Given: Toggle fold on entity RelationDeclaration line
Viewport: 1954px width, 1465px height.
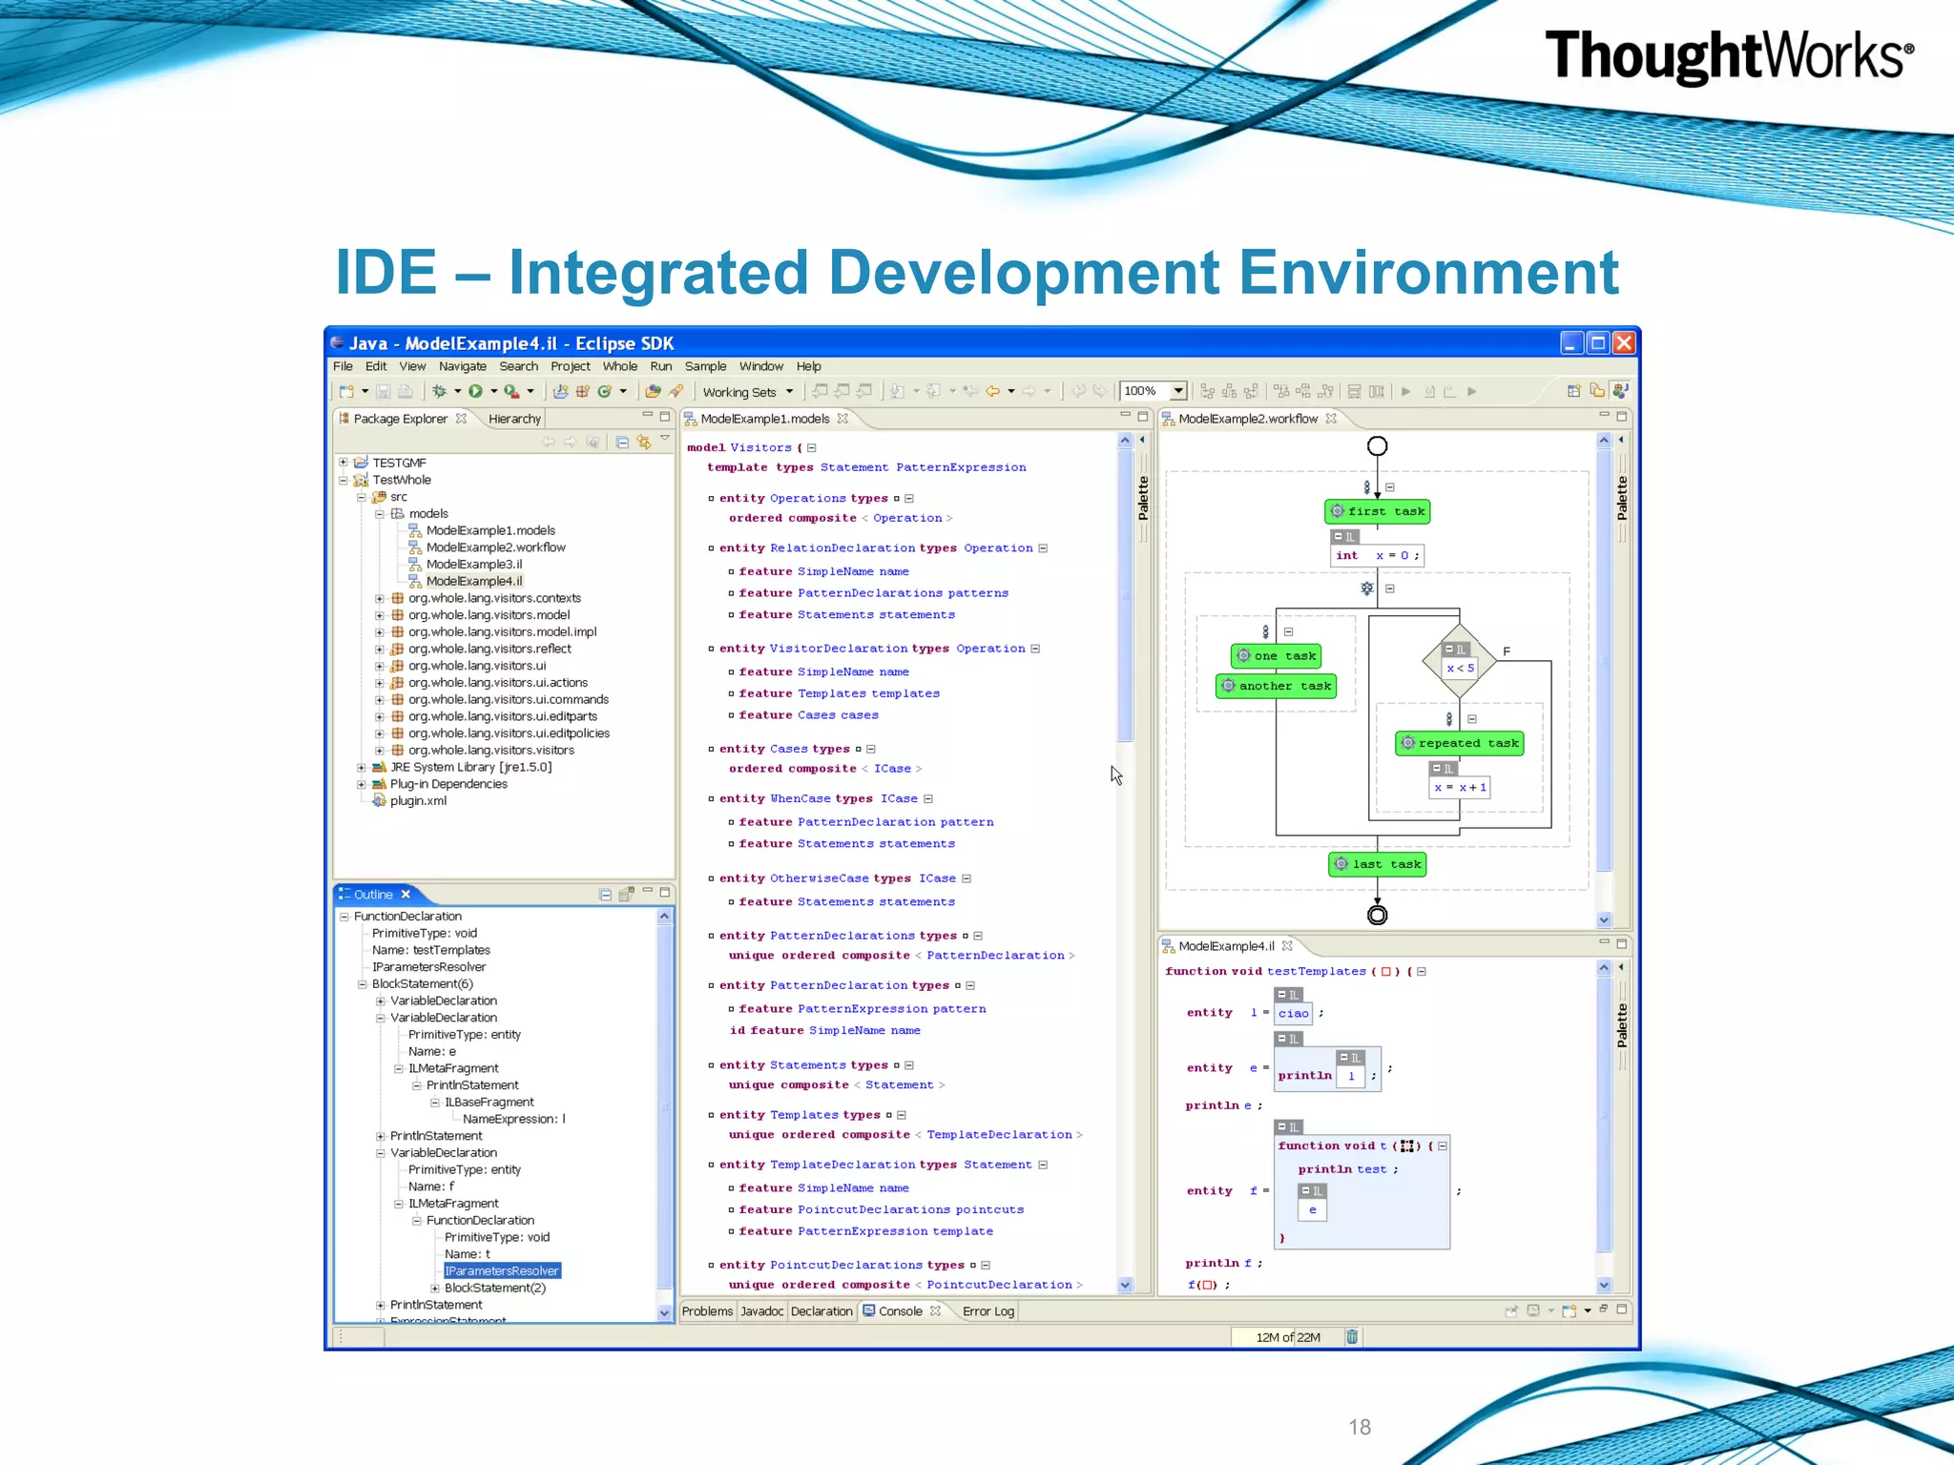Looking at the screenshot, I should pos(1043,548).
